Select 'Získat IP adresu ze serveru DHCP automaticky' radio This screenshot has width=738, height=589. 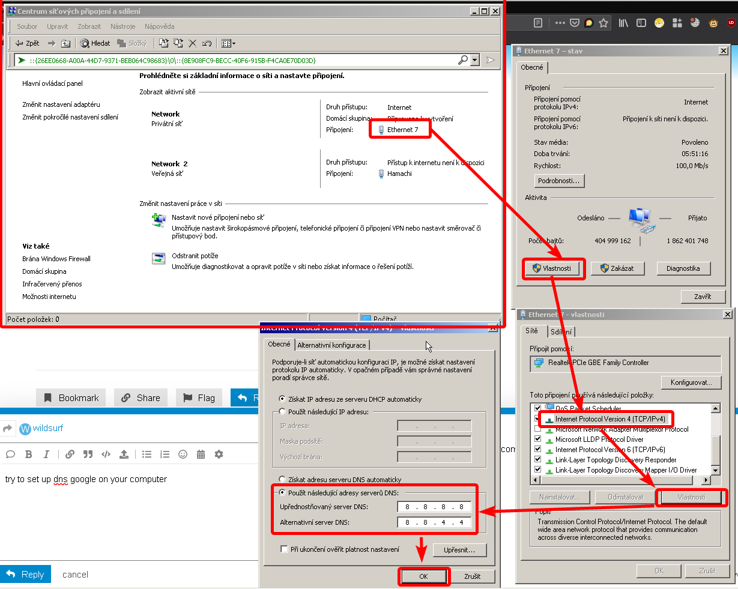(283, 399)
